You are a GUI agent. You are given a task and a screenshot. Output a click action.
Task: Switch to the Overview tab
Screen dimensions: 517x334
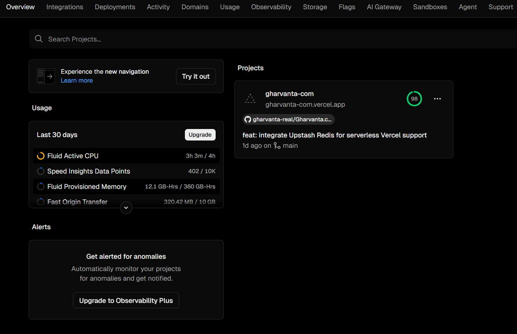point(20,7)
